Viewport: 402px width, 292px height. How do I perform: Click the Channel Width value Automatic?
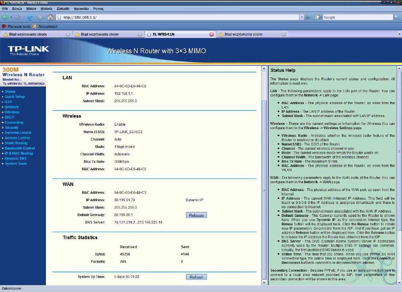coord(122,155)
